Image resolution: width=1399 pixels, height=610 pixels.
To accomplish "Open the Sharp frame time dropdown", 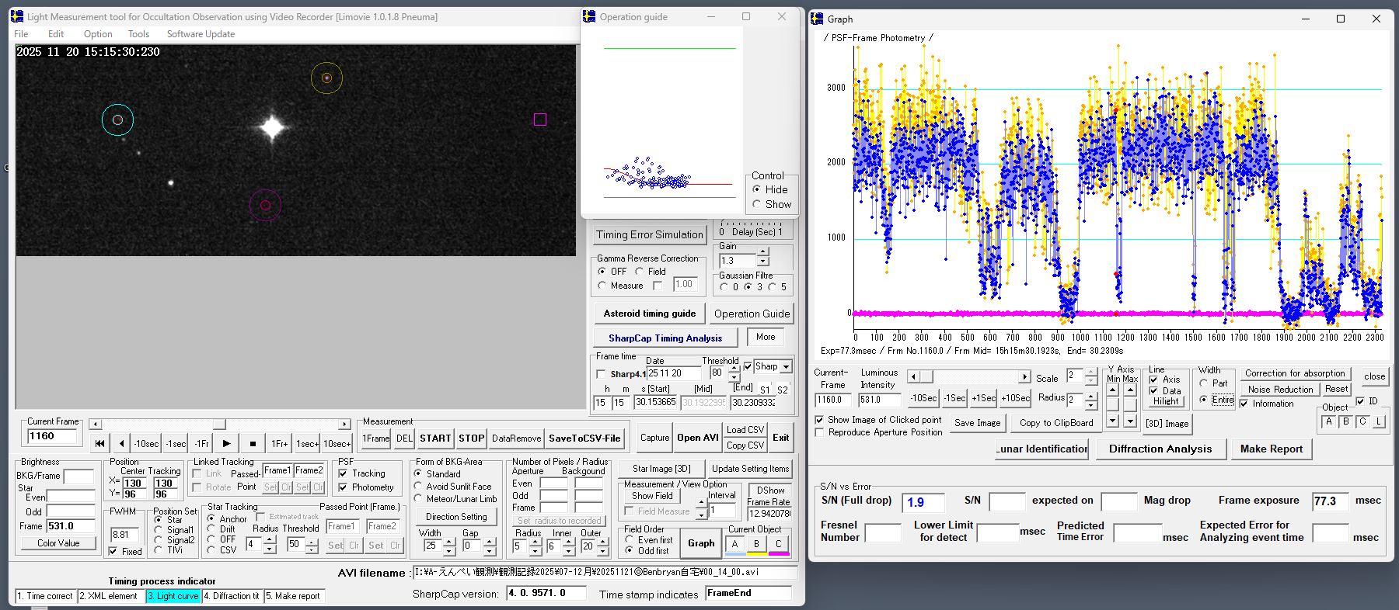I will [786, 366].
